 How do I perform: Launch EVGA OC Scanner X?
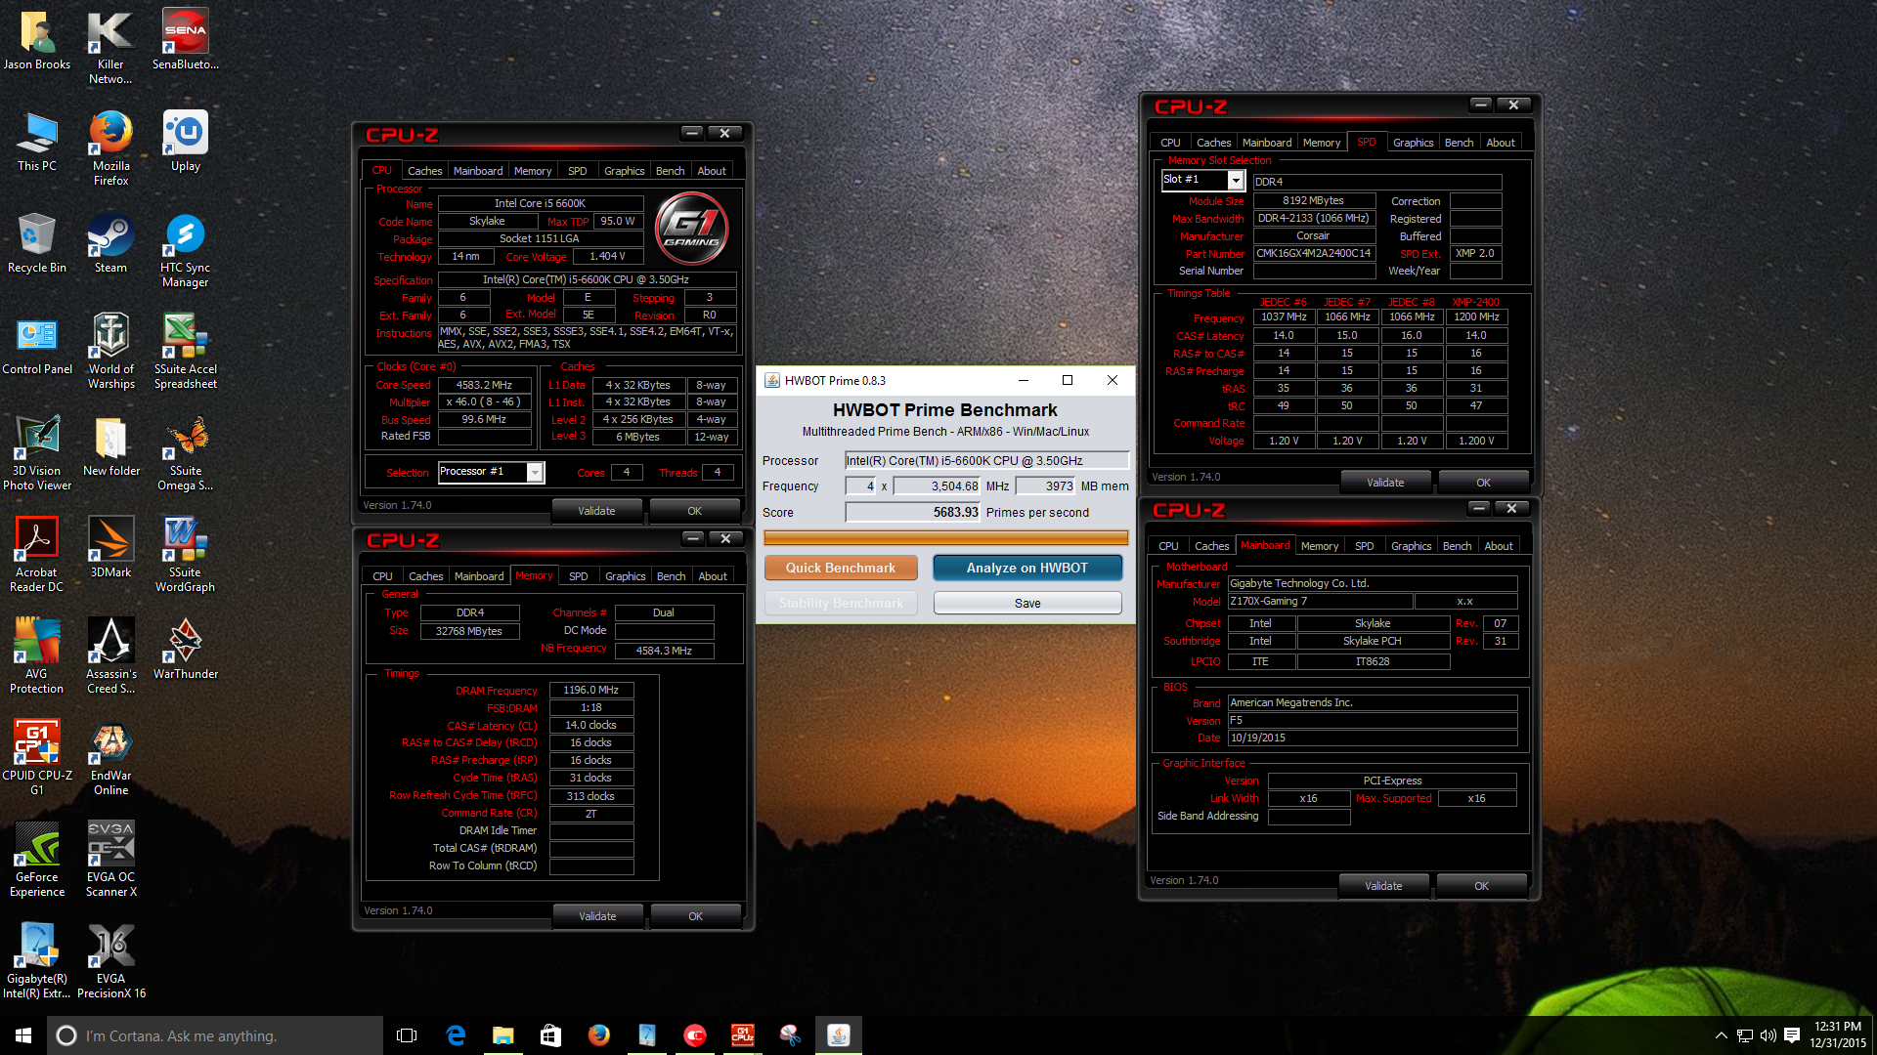click(110, 859)
